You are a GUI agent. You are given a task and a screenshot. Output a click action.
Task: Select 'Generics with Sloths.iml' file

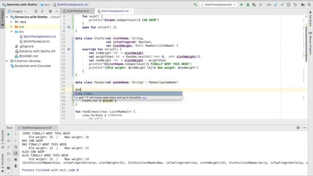[37, 51]
